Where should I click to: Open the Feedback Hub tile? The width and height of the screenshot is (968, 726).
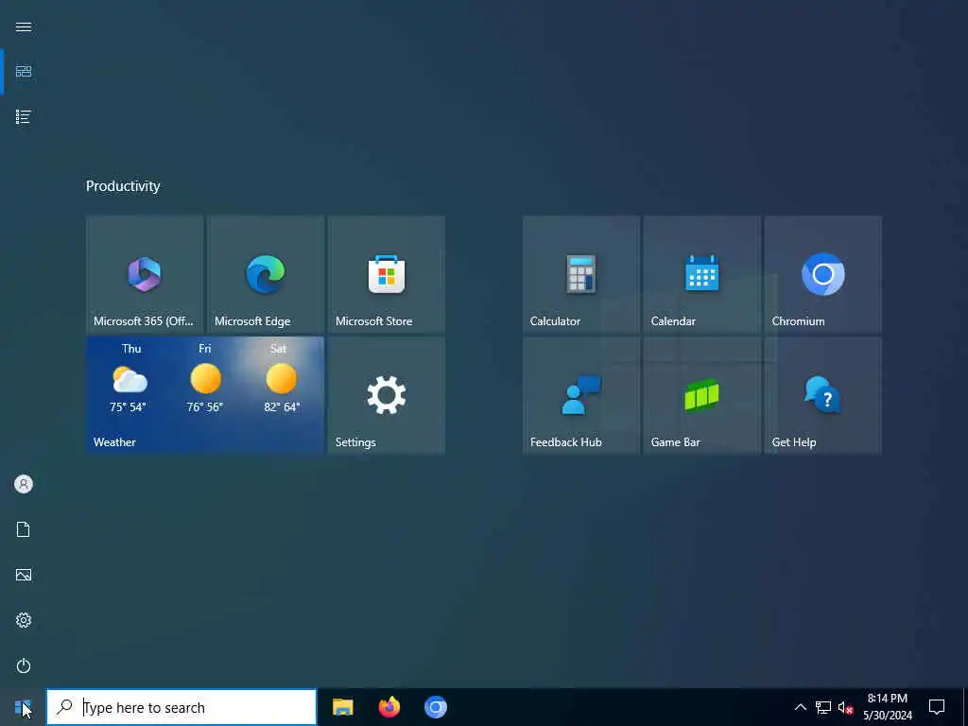(581, 395)
